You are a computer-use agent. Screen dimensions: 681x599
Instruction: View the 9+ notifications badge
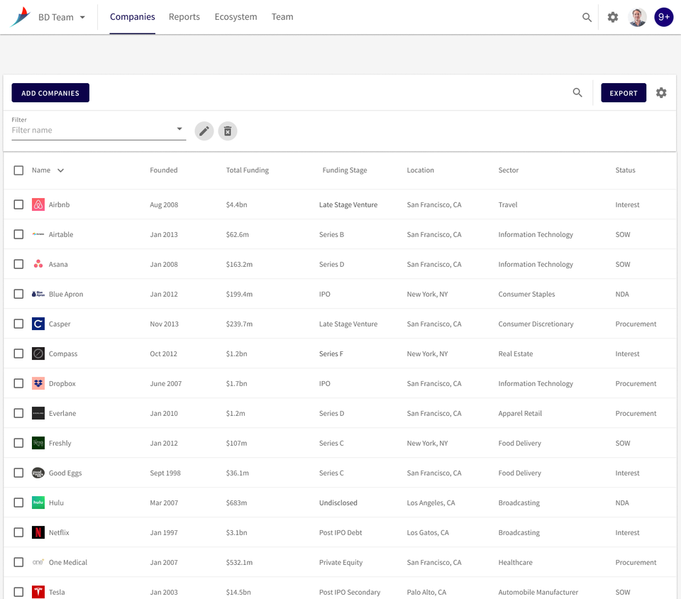[x=664, y=17]
